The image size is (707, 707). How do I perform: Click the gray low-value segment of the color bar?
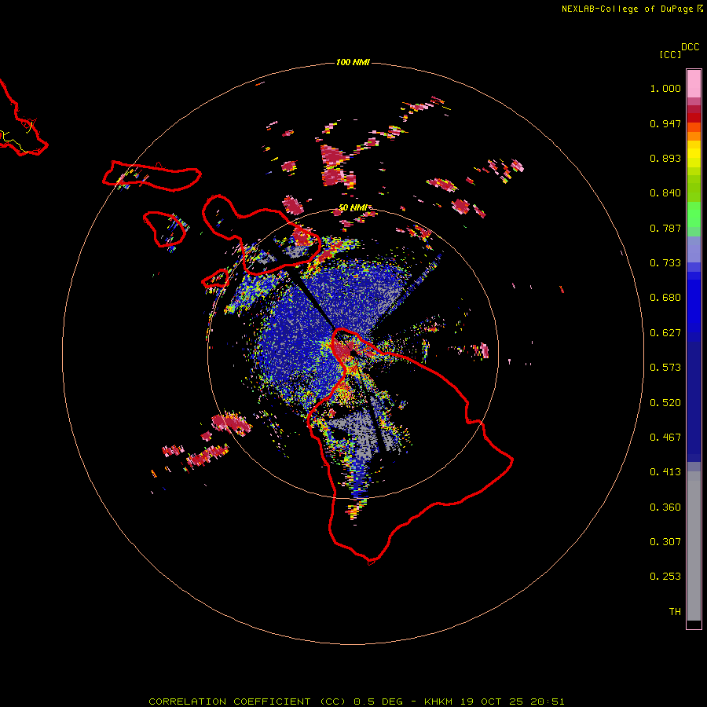(694, 546)
